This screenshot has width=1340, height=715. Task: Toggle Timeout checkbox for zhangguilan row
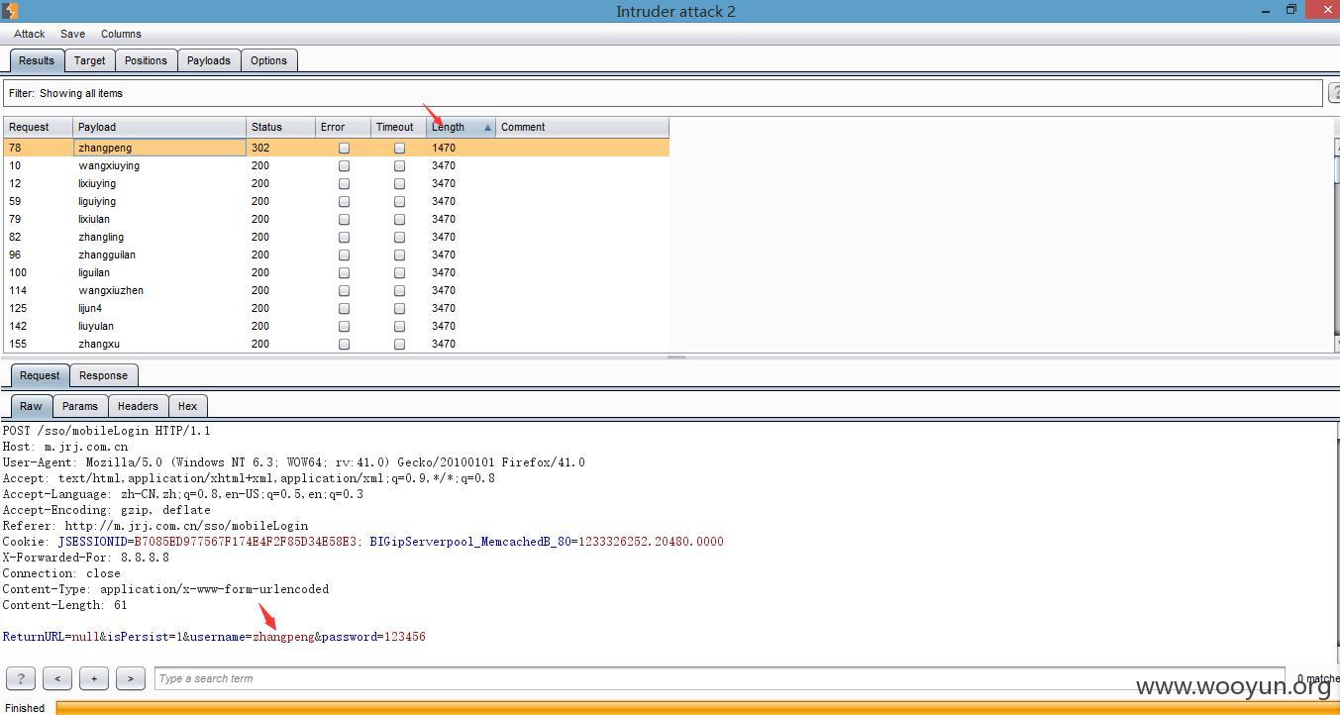(399, 255)
